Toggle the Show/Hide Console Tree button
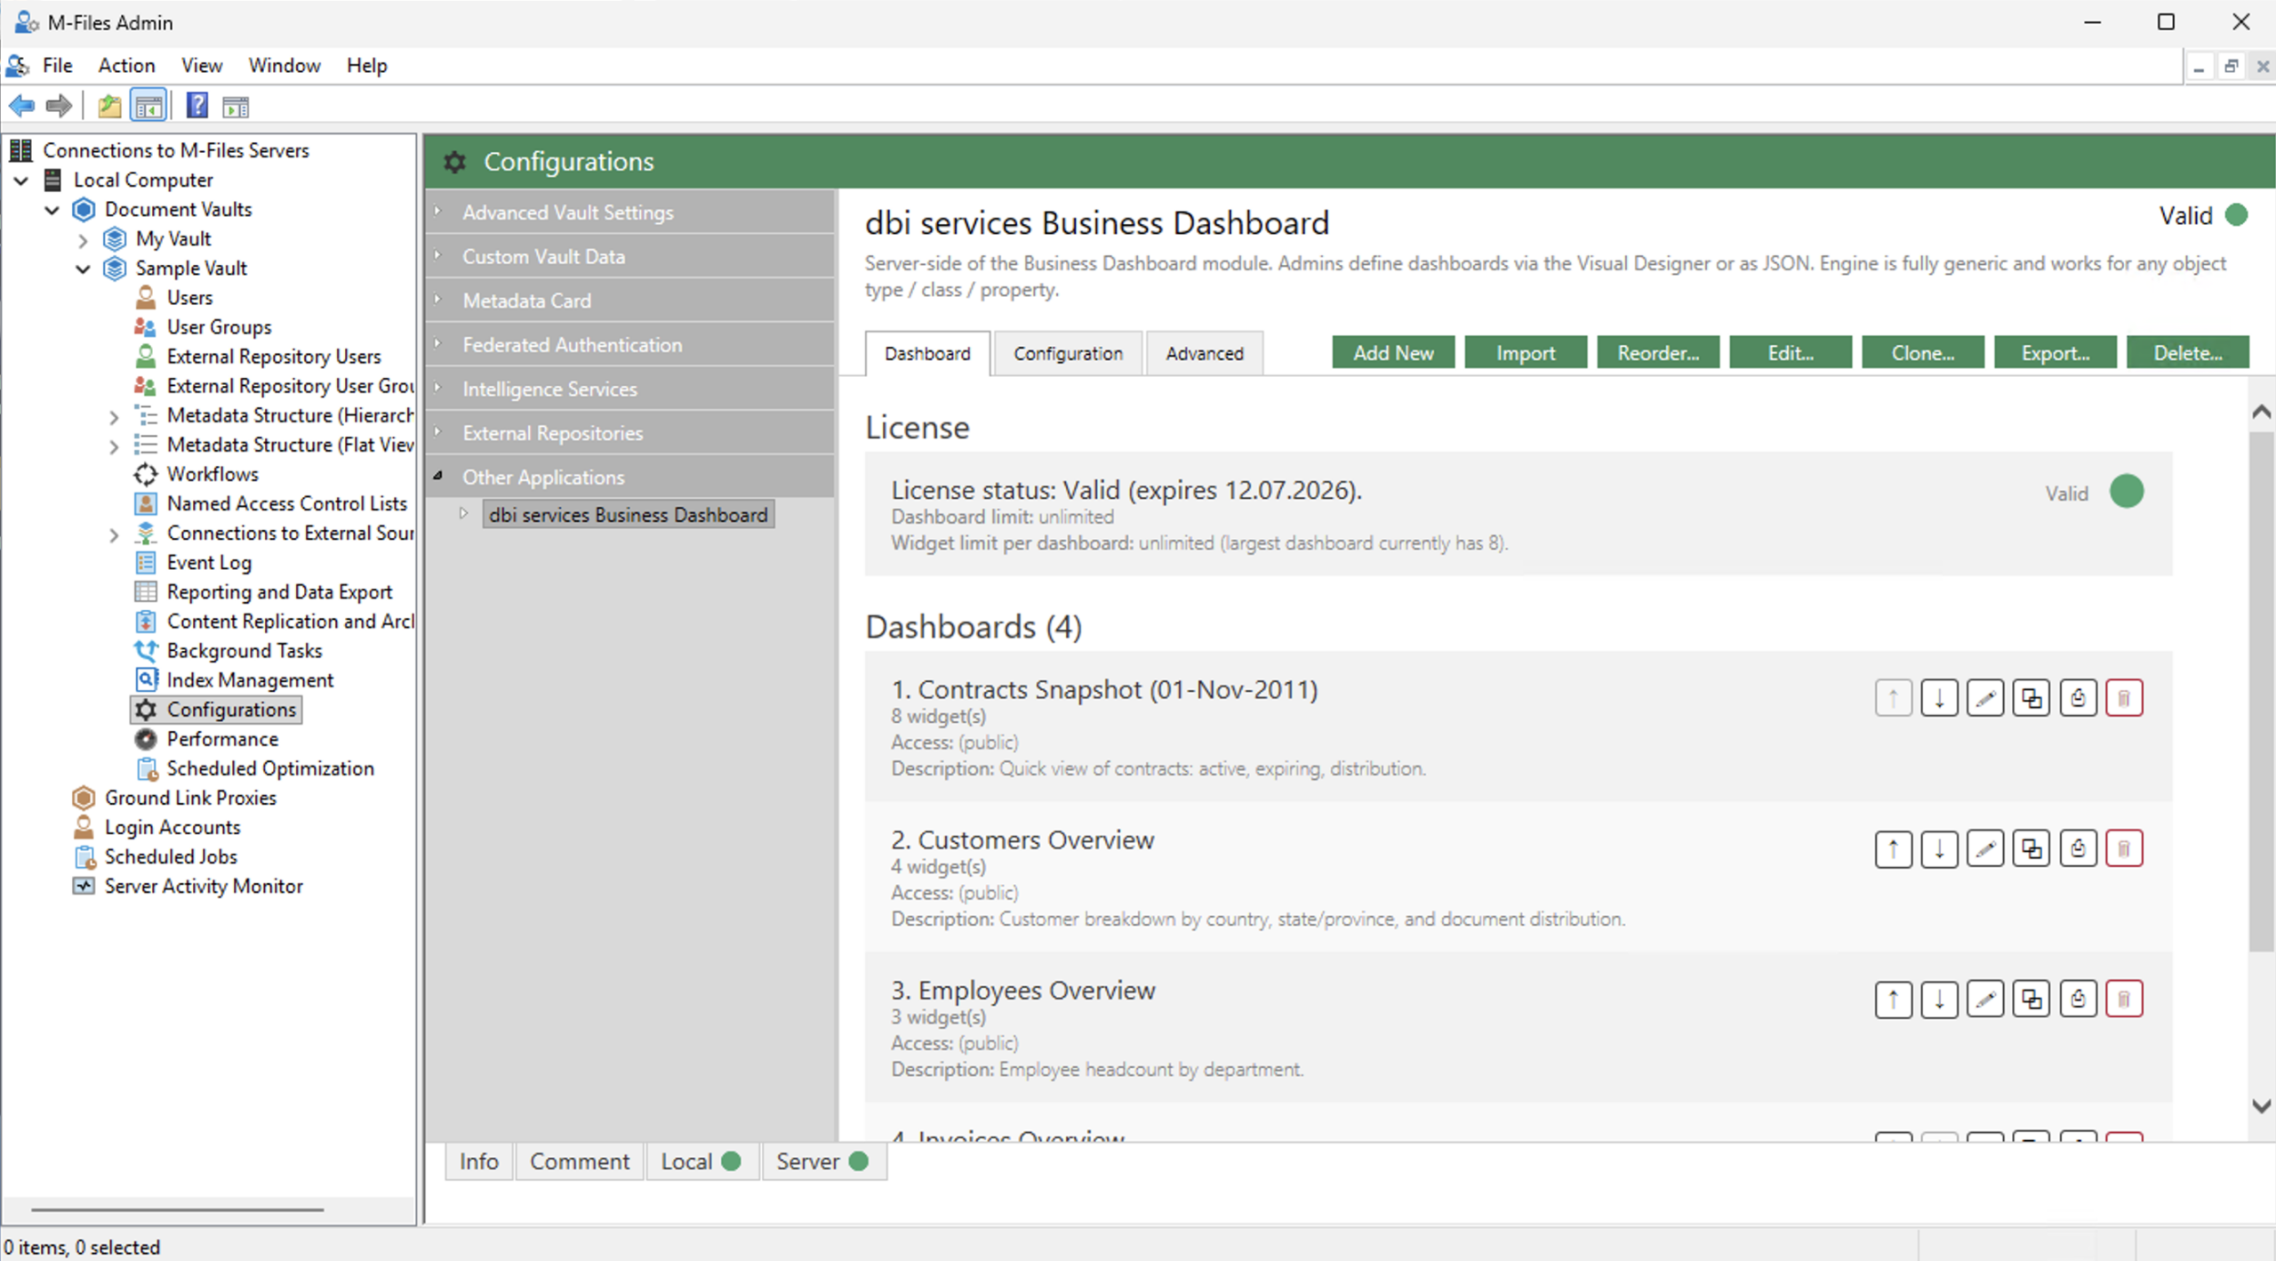Image resolution: width=2276 pixels, height=1261 pixels. pos(148,107)
